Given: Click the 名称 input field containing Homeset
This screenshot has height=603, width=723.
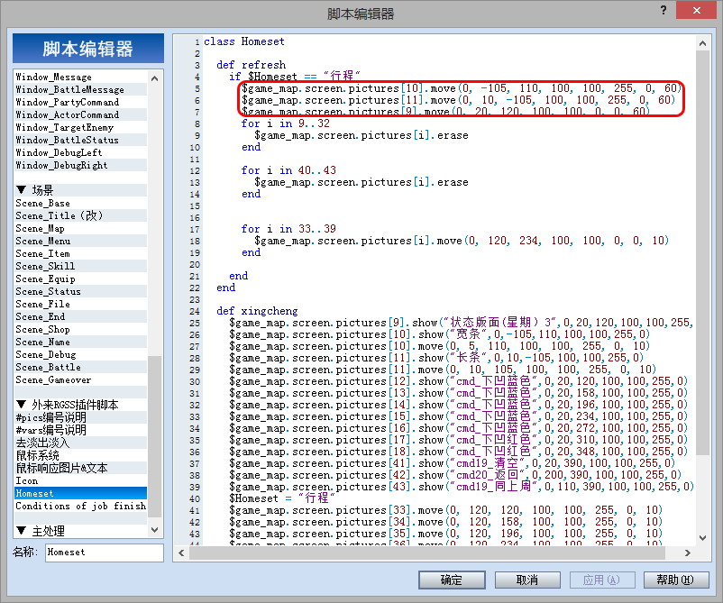Looking at the screenshot, I should pyautogui.click(x=105, y=553).
